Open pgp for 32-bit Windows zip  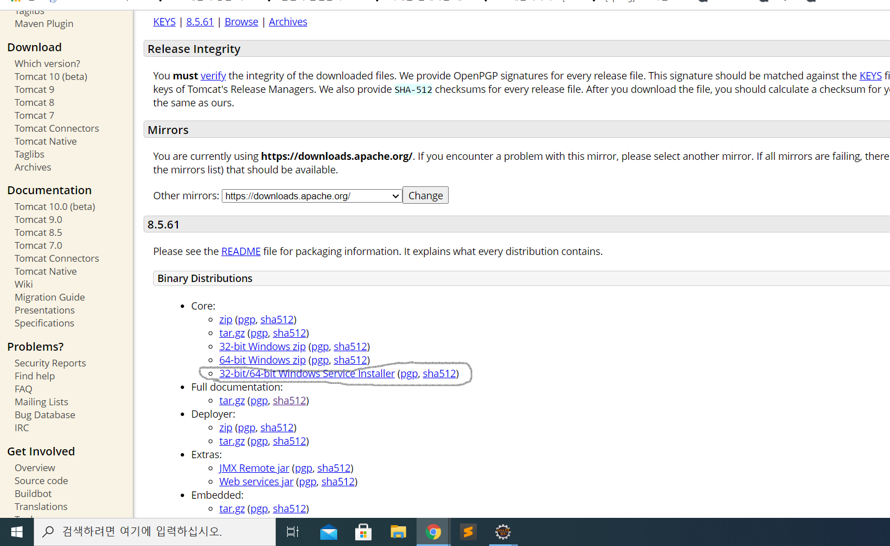click(320, 347)
